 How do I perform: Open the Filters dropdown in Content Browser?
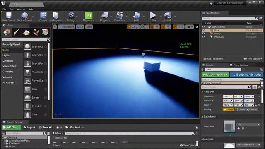coord(58,133)
